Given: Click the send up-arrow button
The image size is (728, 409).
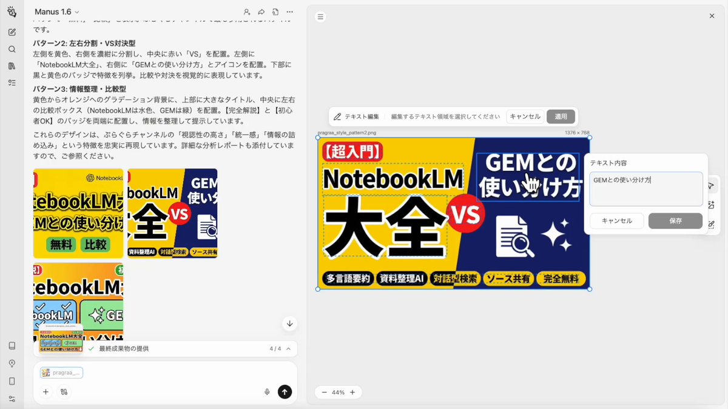Looking at the screenshot, I should tap(285, 392).
